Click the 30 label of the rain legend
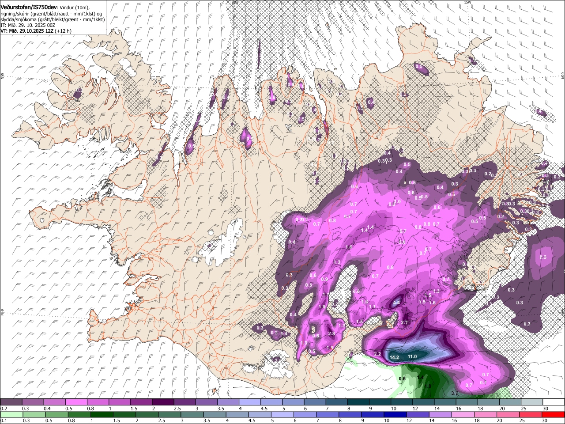 tap(545, 420)
